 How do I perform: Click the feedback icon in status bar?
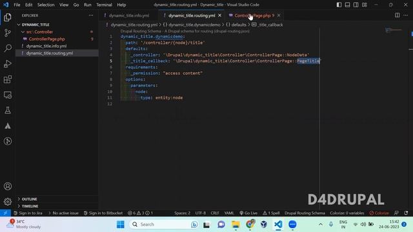(396, 213)
